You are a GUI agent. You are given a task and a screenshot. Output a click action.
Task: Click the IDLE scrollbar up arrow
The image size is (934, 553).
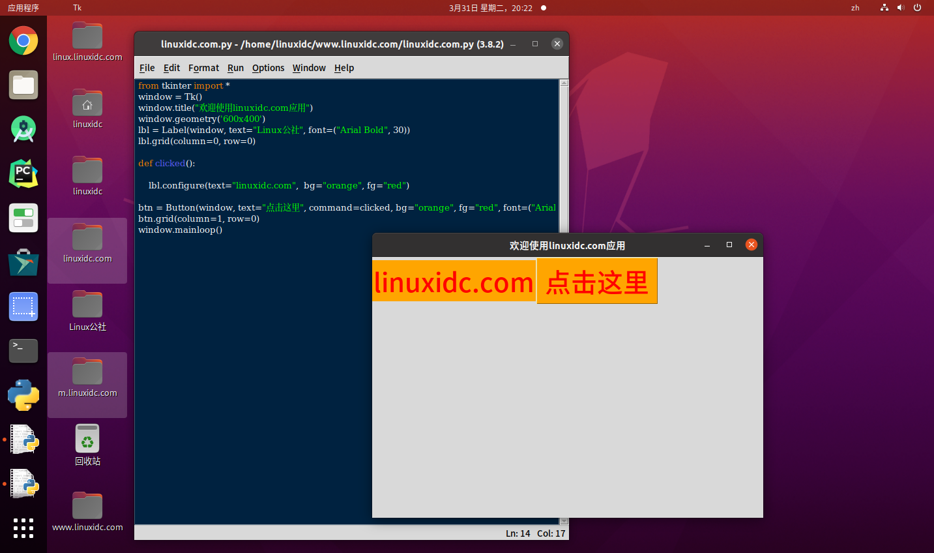564,83
